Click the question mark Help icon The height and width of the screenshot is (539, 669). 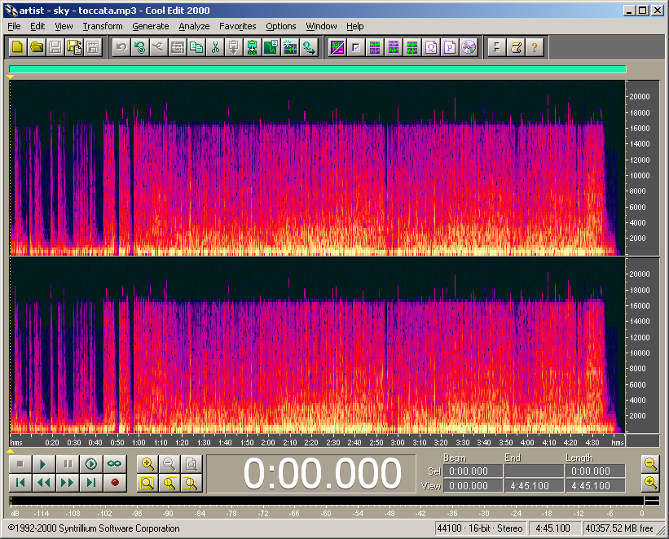pos(534,47)
